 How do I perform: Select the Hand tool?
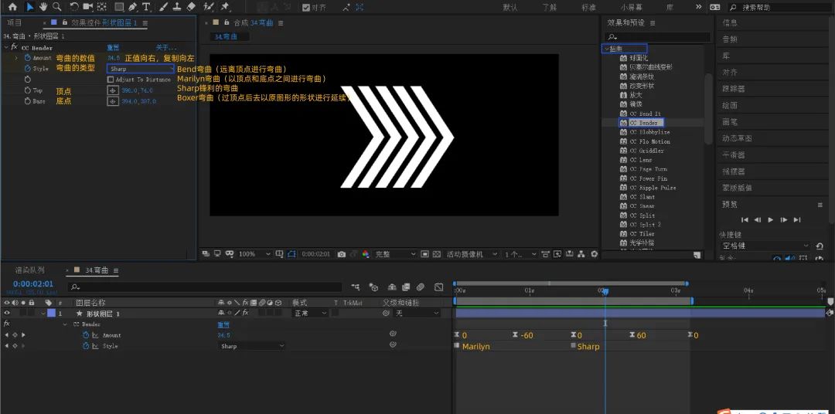click(x=43, y=7)
